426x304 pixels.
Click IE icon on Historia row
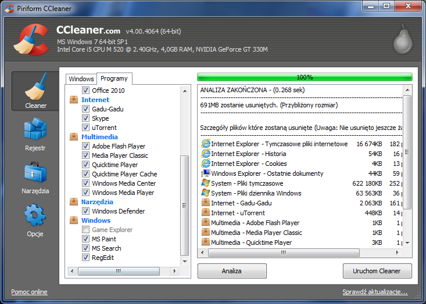tap(206, 154)
